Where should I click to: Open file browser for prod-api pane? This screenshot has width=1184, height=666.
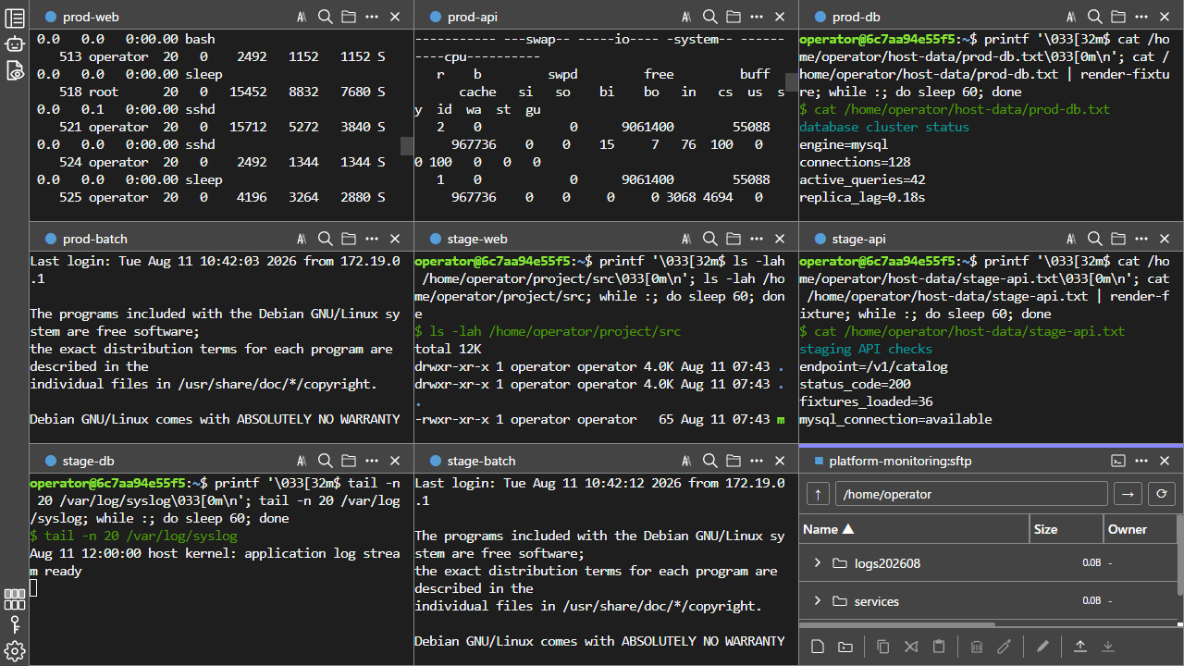pos(733,17)
